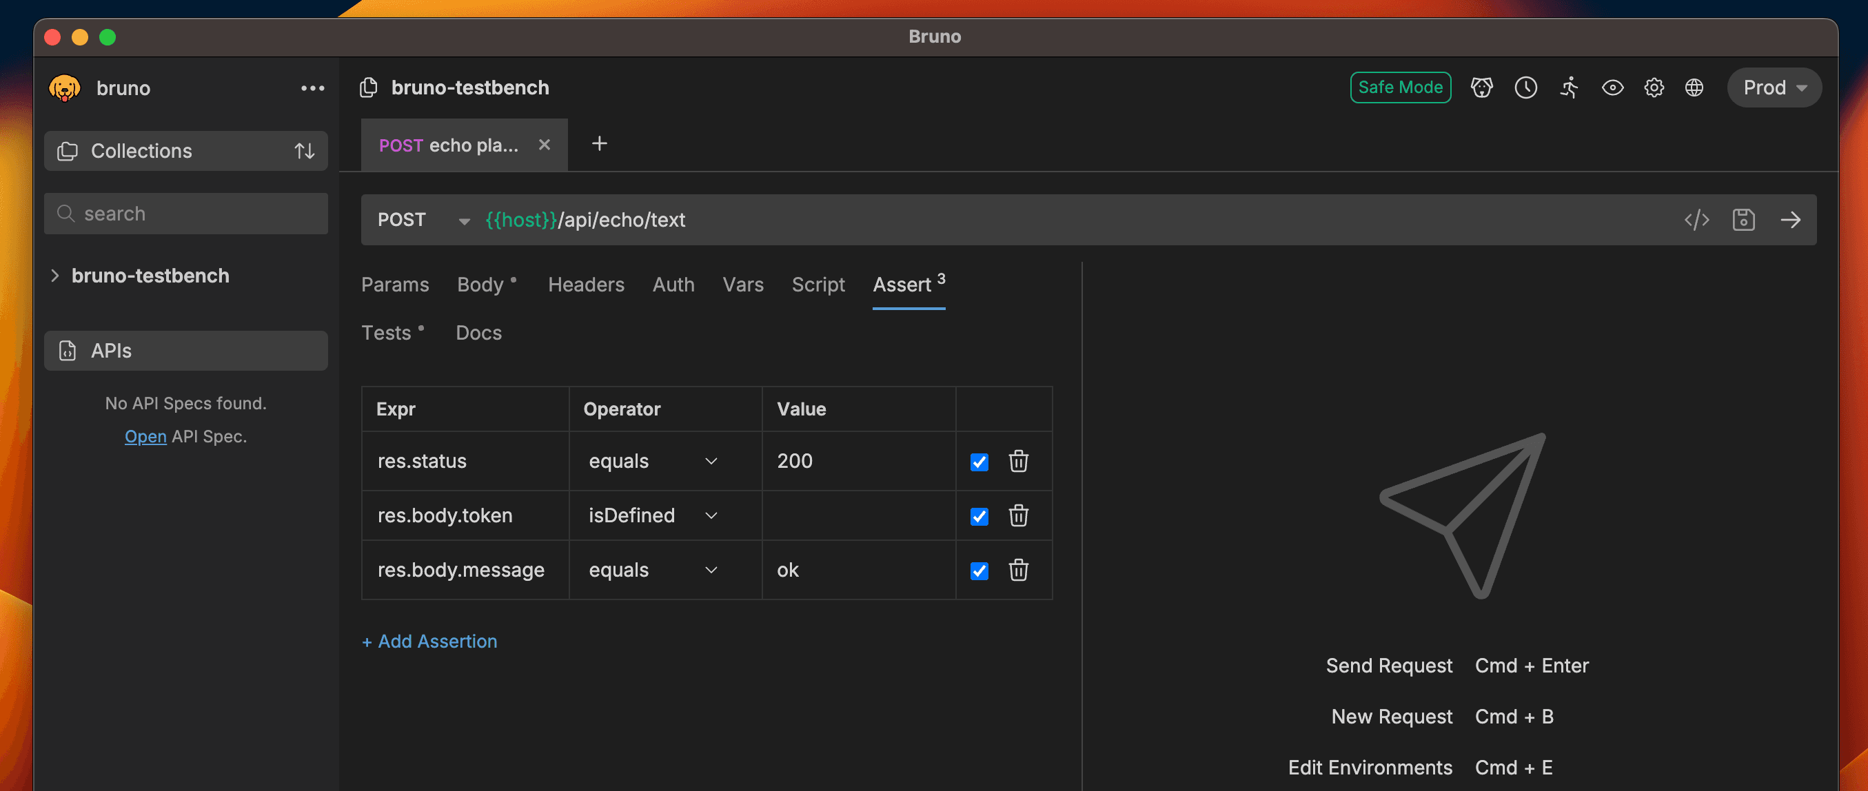Uncheck the res.status assertion checkbox
The width and height of the screenshot is (1868, 791).
click(979, 462)
